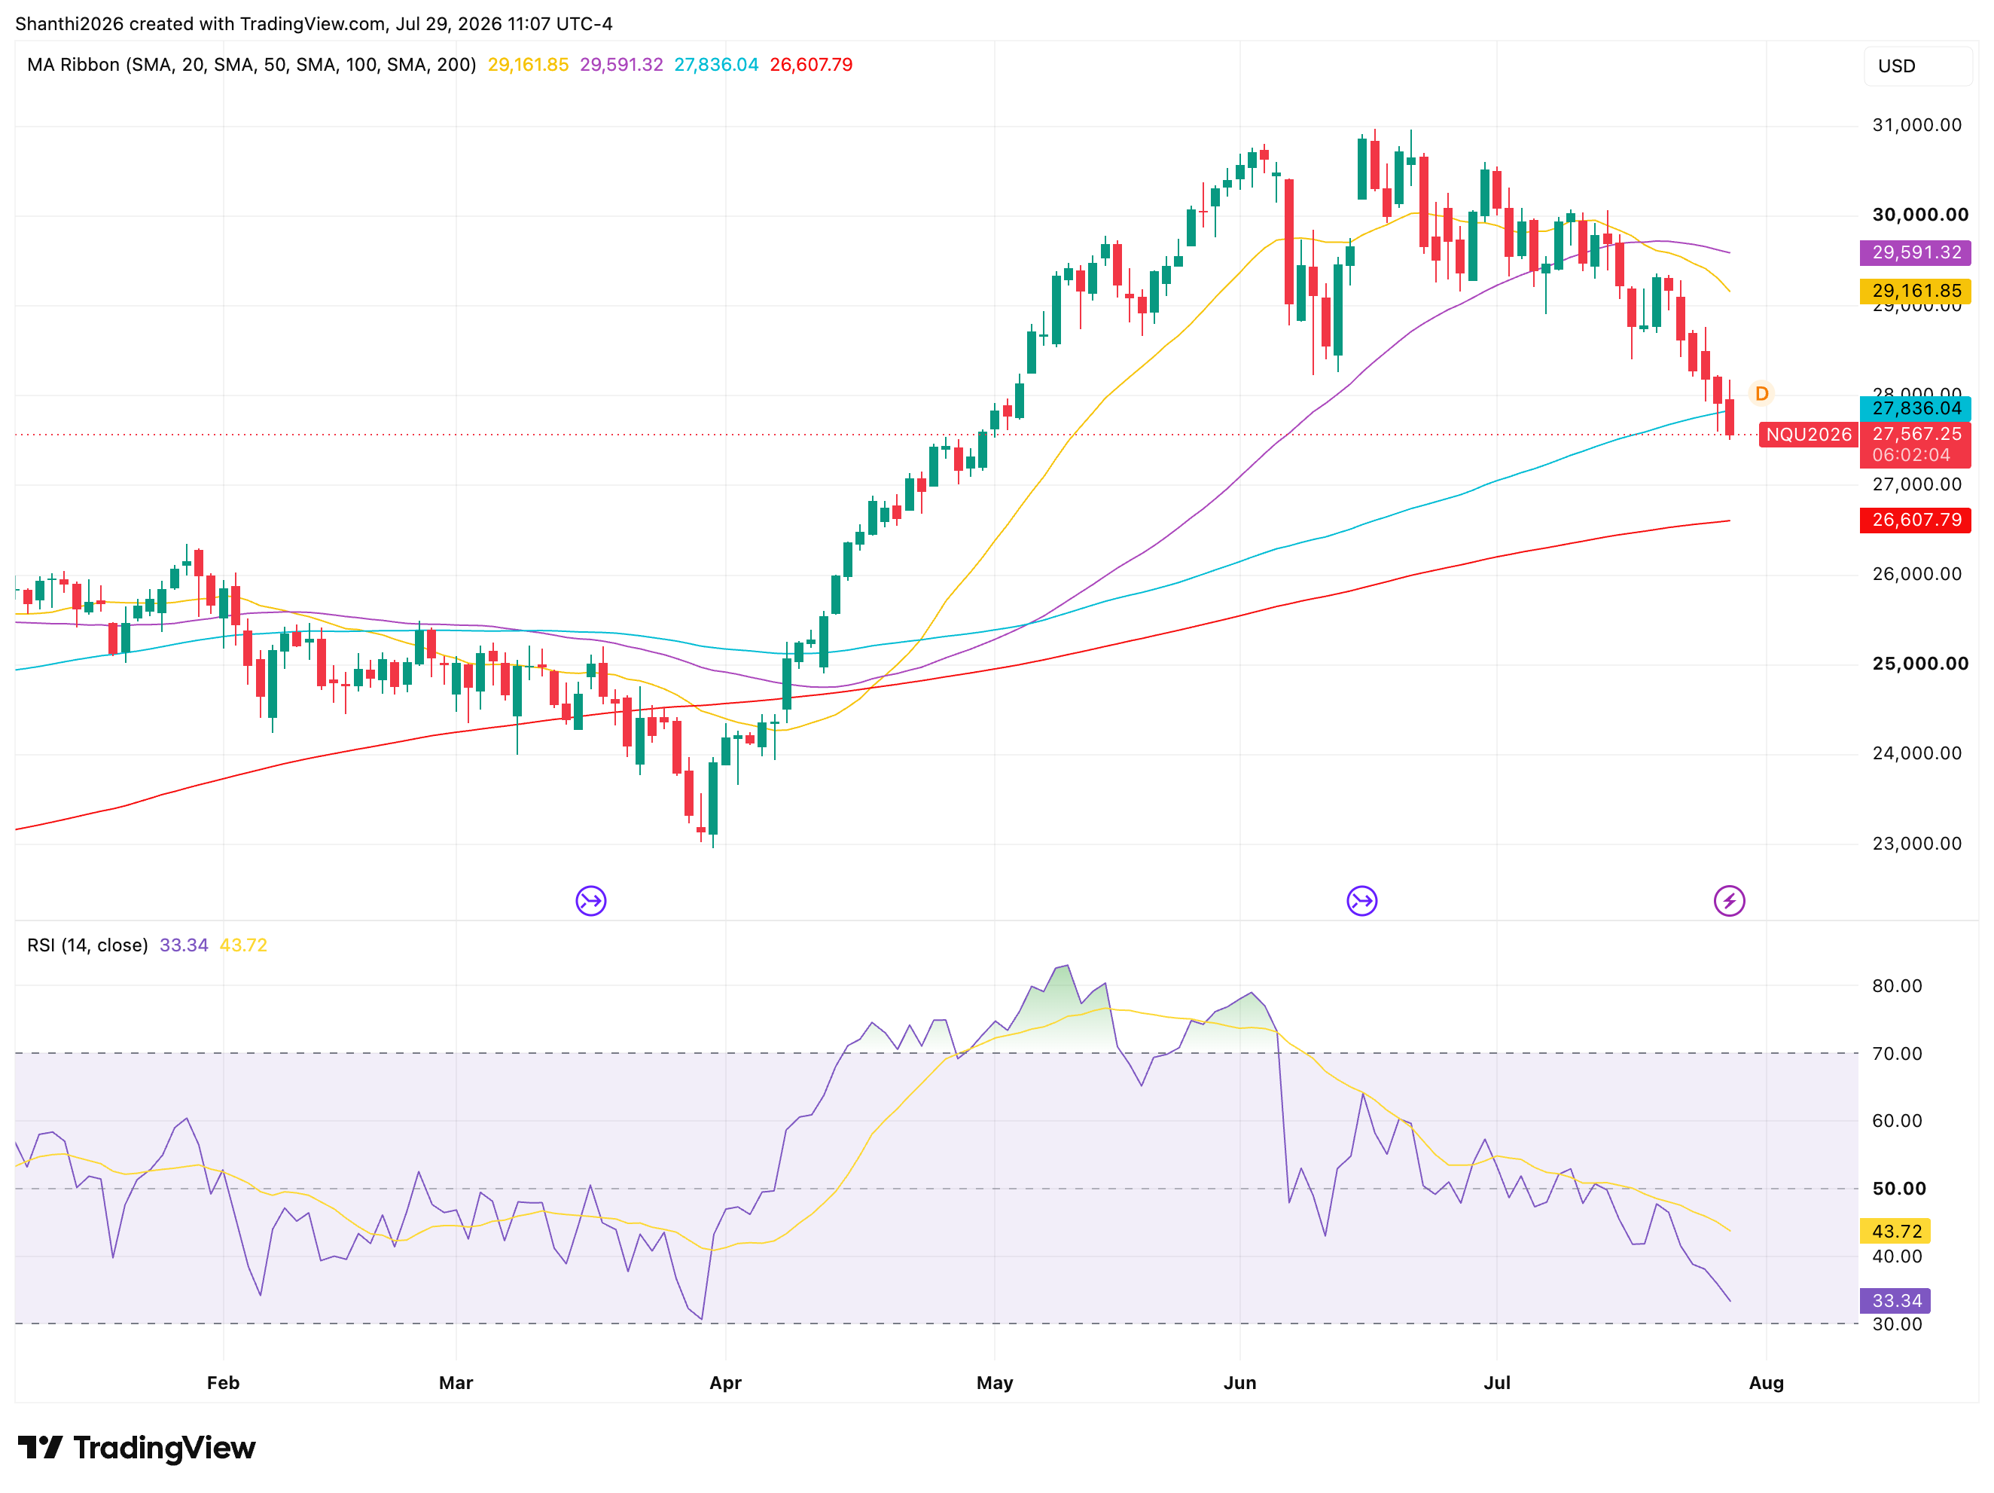
Task: Click the 31,000.00 price axis label
Action: click(1916, 125)
